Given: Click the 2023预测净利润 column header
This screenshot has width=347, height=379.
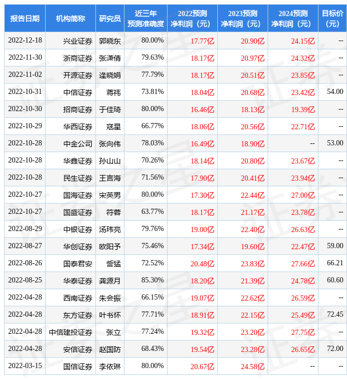Looking at the screenshot, I should tap(243, 18).
